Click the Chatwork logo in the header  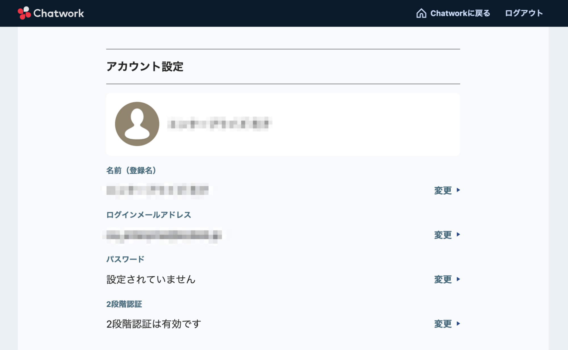tap(51, 13)
